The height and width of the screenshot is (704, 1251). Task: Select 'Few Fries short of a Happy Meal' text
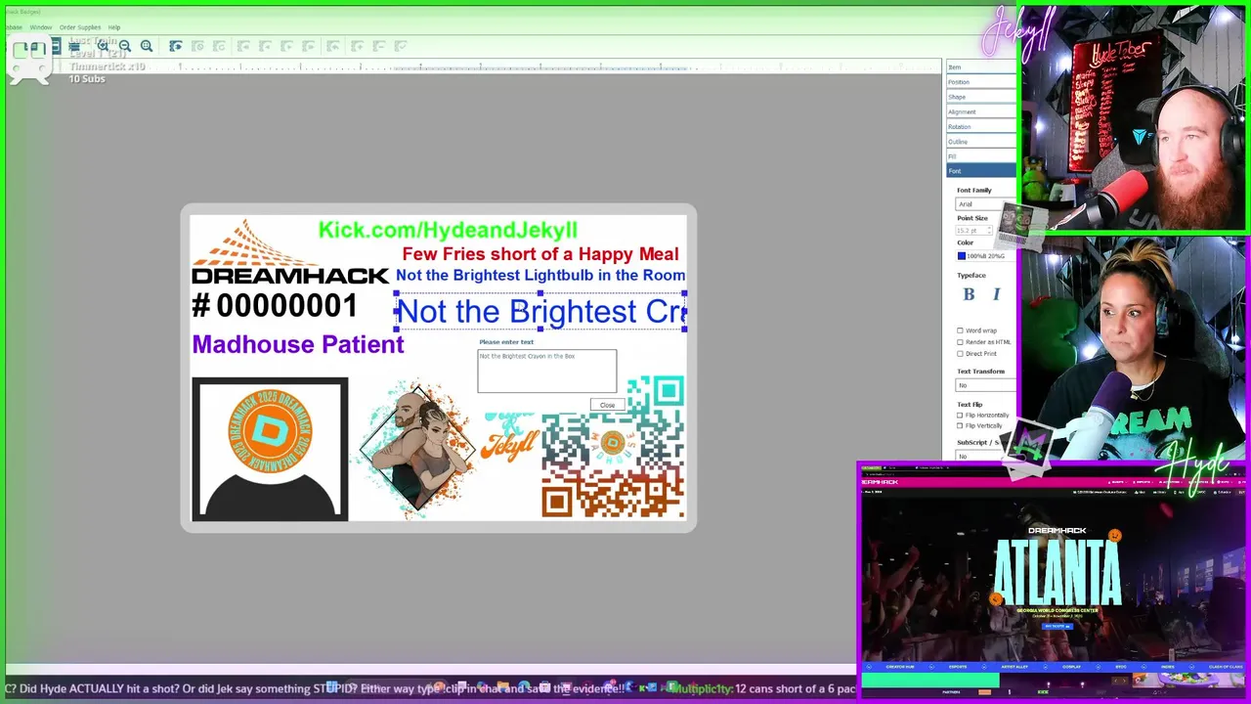pyautogui.click(x=540, y=254)
